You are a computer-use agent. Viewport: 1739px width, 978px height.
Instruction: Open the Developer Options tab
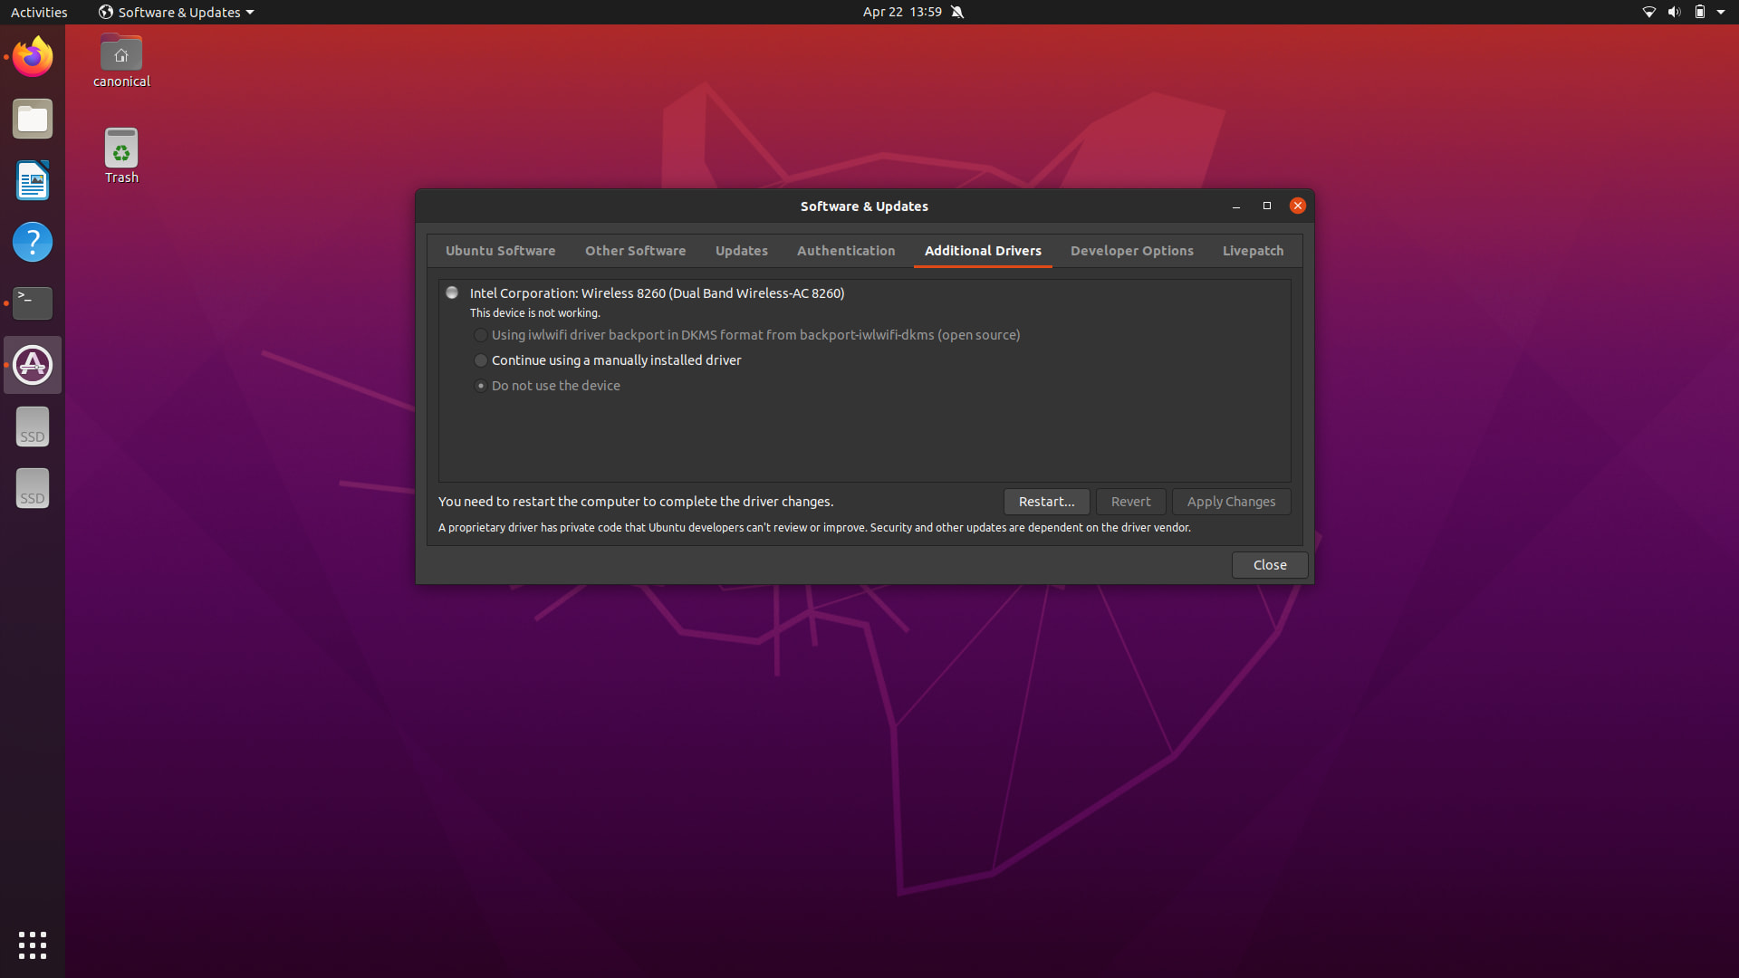[1131, 251]
